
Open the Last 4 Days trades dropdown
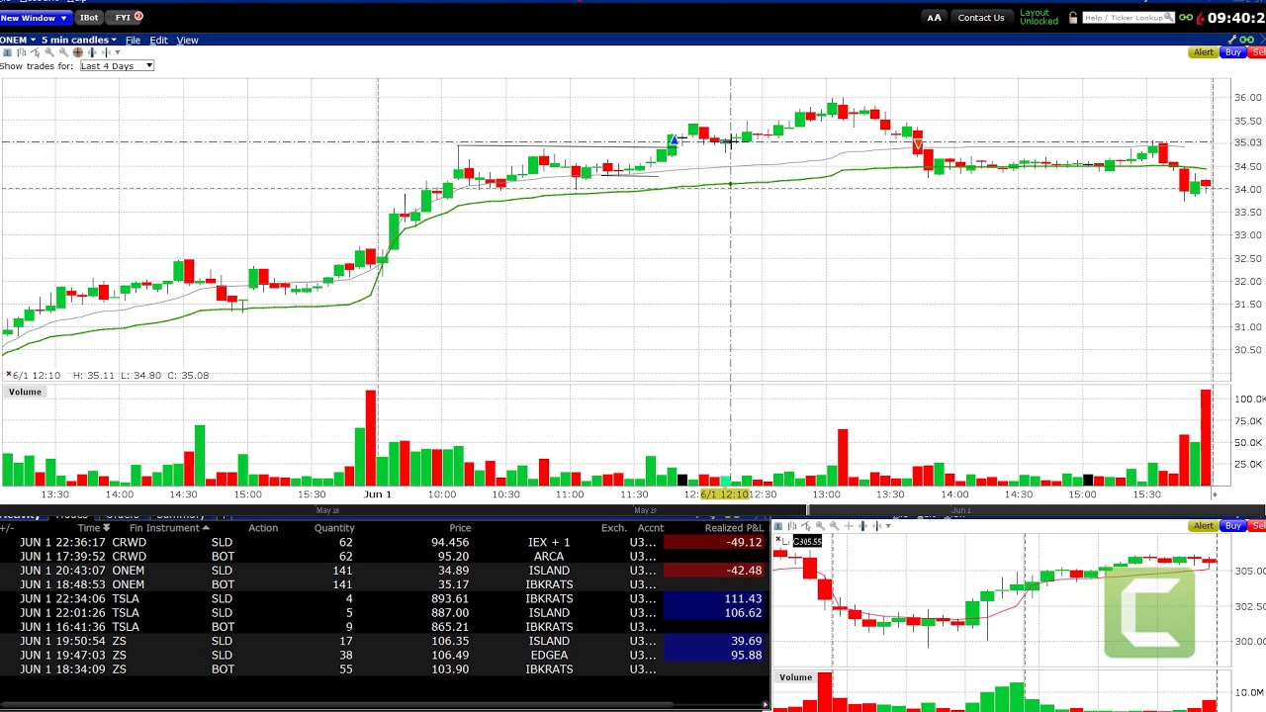117,66
